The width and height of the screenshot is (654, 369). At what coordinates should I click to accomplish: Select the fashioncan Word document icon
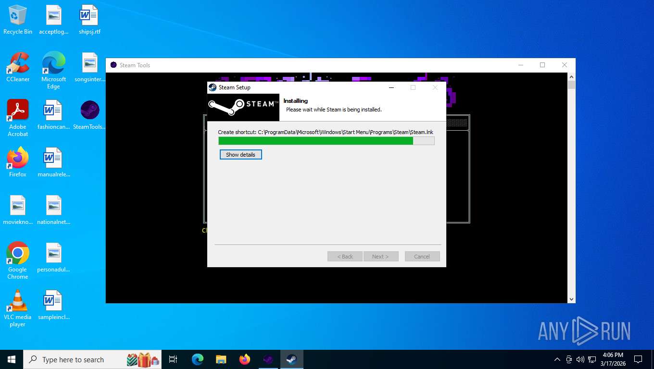54,115
